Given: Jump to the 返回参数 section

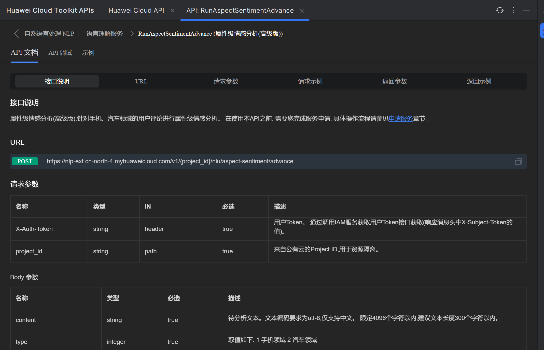Looking at the screenshot, I should click(x=395, y=81).
